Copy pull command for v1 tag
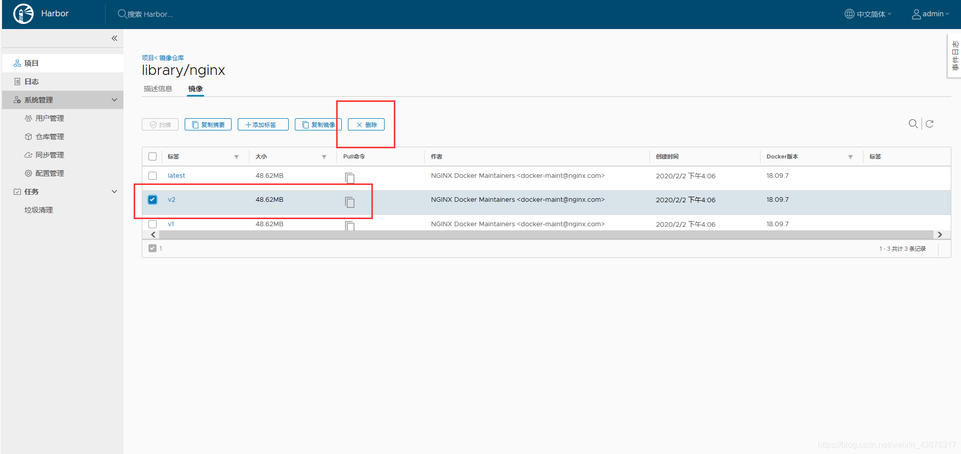The width and height of the screenshot is (961, 454). (x=349, y=226)
